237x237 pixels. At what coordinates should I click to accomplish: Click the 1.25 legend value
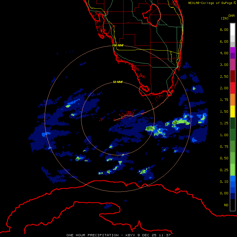(224, 123)
